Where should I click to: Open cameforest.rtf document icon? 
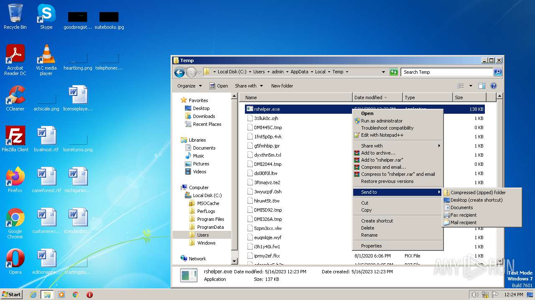click(46, 180)
